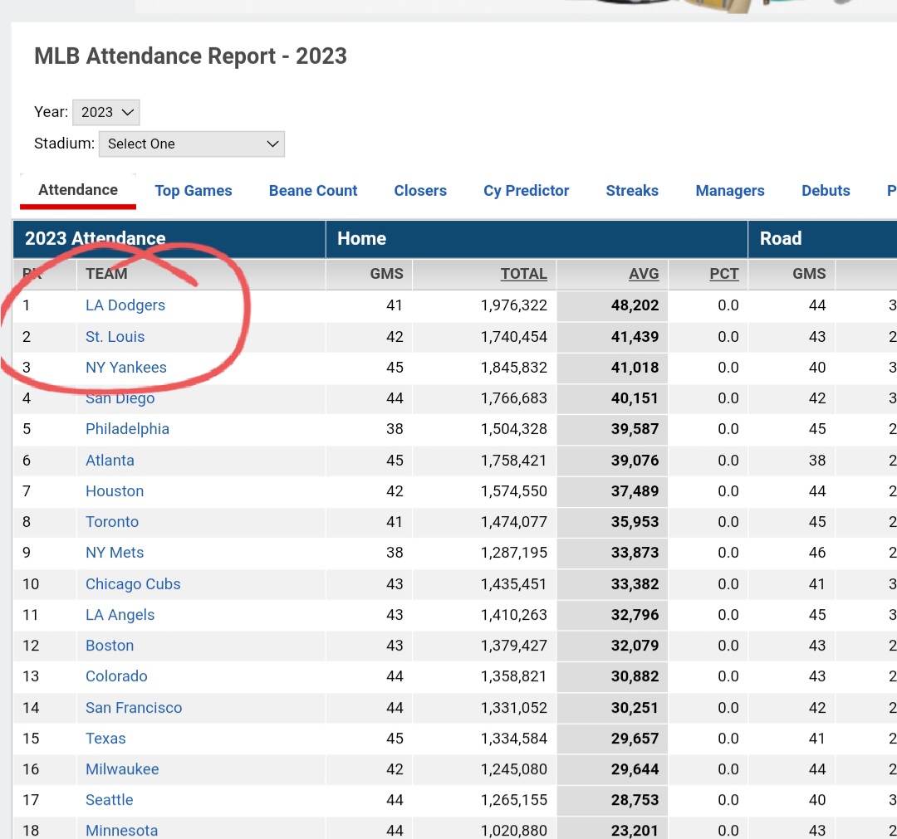Image resolution: width=897 pixels, height=839 pixels.
Task: Open the Beane Count tab
Action: tap(313, 191)
